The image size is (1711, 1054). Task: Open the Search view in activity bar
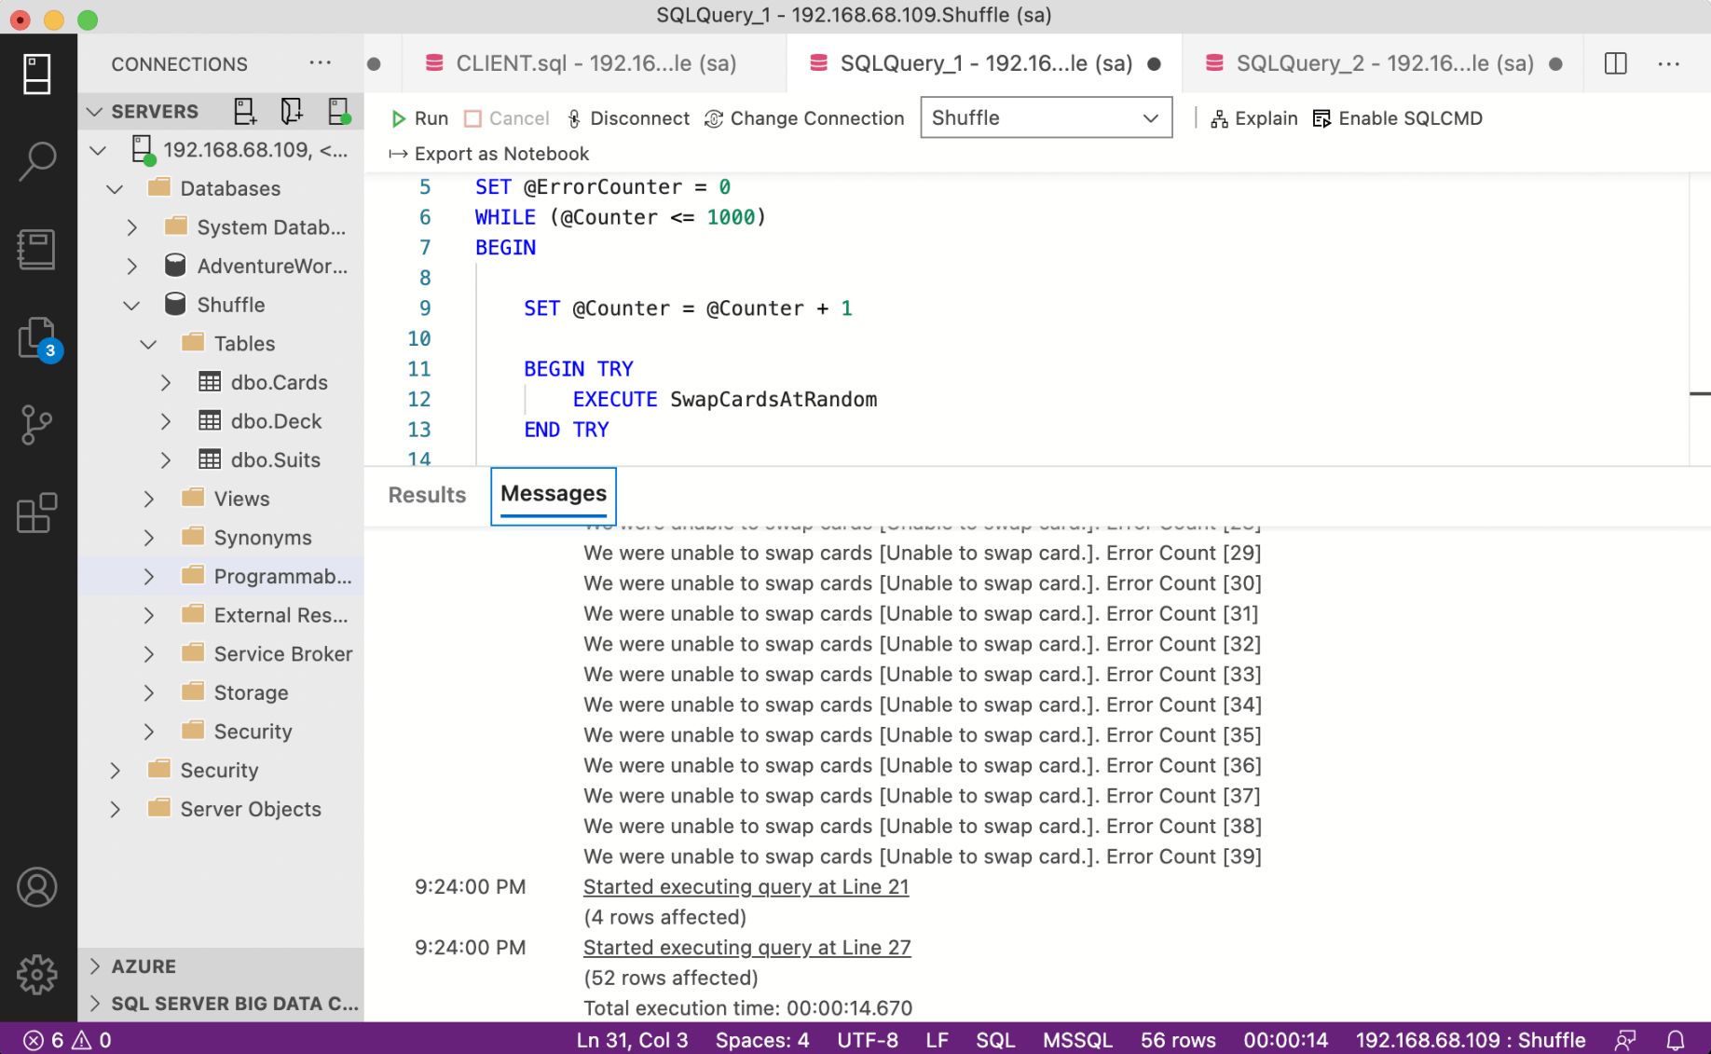(x=37, y=161)
